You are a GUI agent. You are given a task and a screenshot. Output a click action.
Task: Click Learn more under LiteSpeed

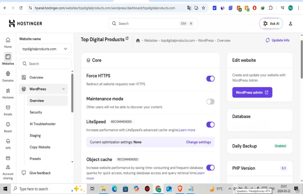pyautogui.click(x=187, y=130)
